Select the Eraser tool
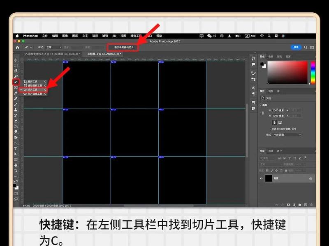 tap(16, 121)
